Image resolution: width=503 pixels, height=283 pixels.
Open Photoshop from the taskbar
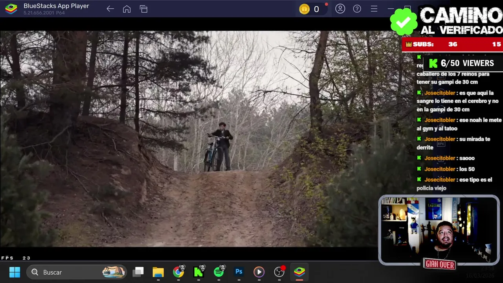pos(239,272)
